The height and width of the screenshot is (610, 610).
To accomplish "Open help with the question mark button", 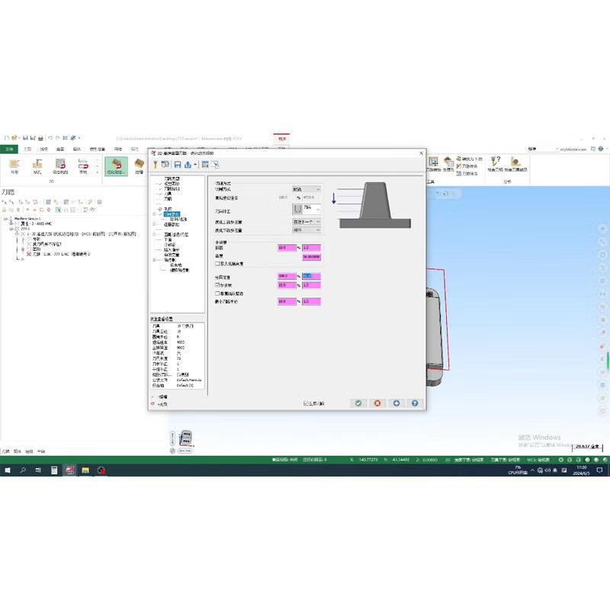I will 415,403.
